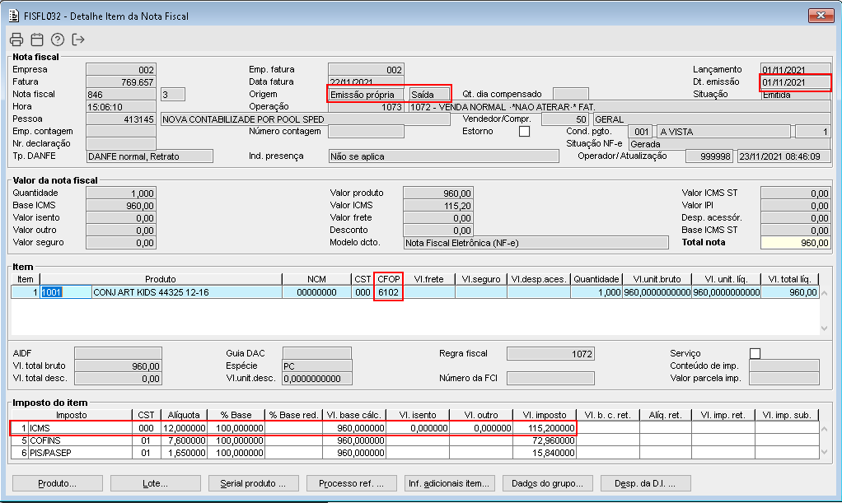The image size is (842, 503).
Task: Select the ICMS tax row
Action: pos(293,428)
